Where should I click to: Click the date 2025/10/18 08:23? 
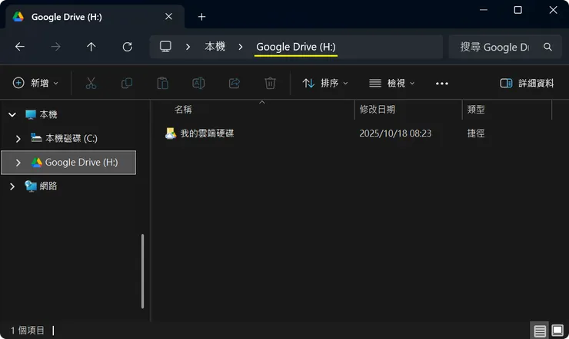point(395,133)
